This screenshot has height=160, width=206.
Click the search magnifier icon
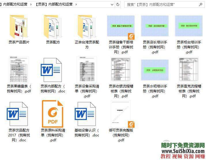tap(201, 5)
